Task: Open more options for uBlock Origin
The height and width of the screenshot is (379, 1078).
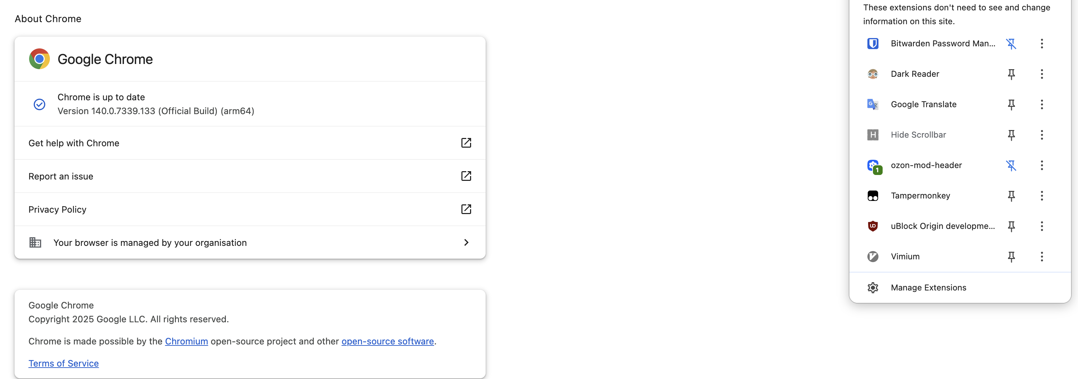Action: pos(1042,226)
